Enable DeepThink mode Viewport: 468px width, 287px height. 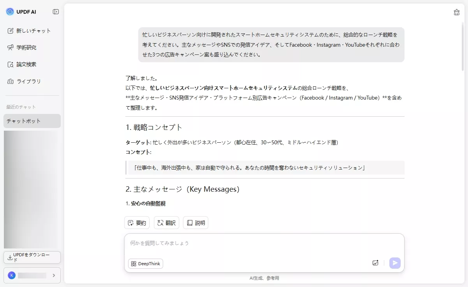(145, 264)
